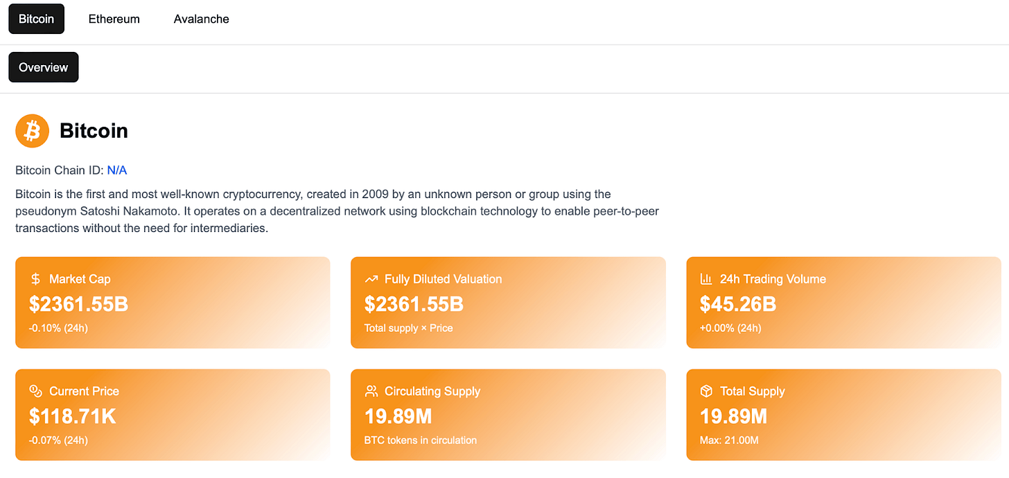Click the N/A Chain ID link
Image resolution: width=1009 pixels, height=478 pixels.
pos(117,170)
